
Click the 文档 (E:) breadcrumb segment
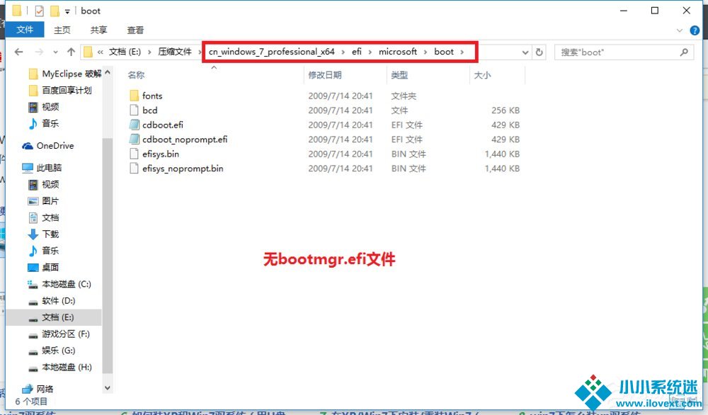[x=125, y=52]
